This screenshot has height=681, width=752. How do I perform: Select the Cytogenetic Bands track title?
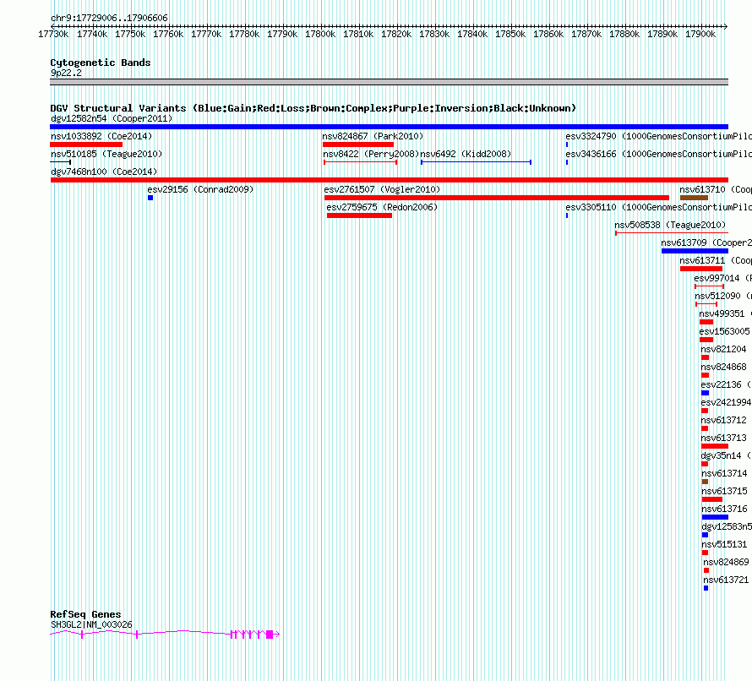pyautogui.click(x=101, y=63)
